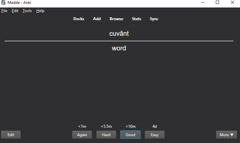Screen dimensions: 240x143
Task: Expand the More dropdown button
Action: 227,135
